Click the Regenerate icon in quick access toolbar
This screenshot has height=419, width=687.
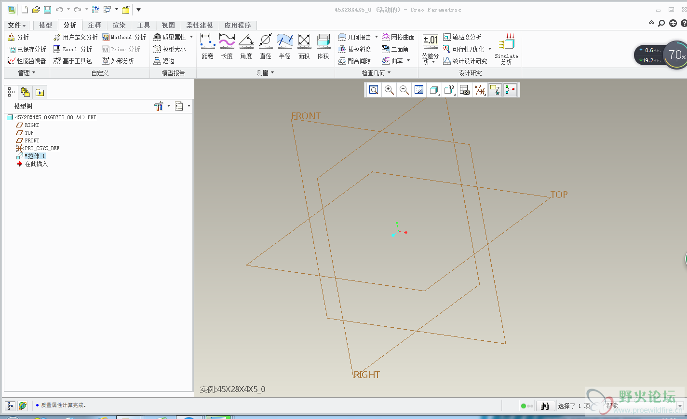tap(95, 10)
